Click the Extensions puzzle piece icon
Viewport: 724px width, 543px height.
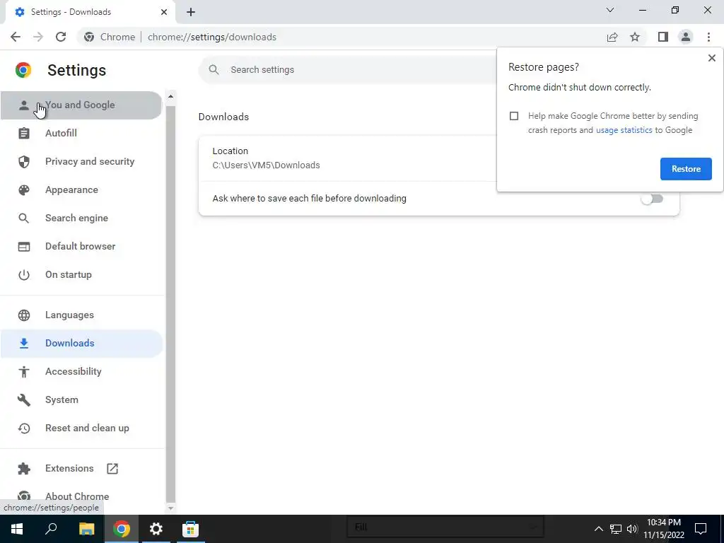tap(23, 469)
